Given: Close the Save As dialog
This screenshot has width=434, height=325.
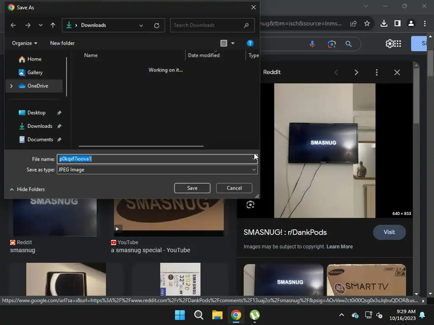Looking at the screenshot, I should point(253,8).
